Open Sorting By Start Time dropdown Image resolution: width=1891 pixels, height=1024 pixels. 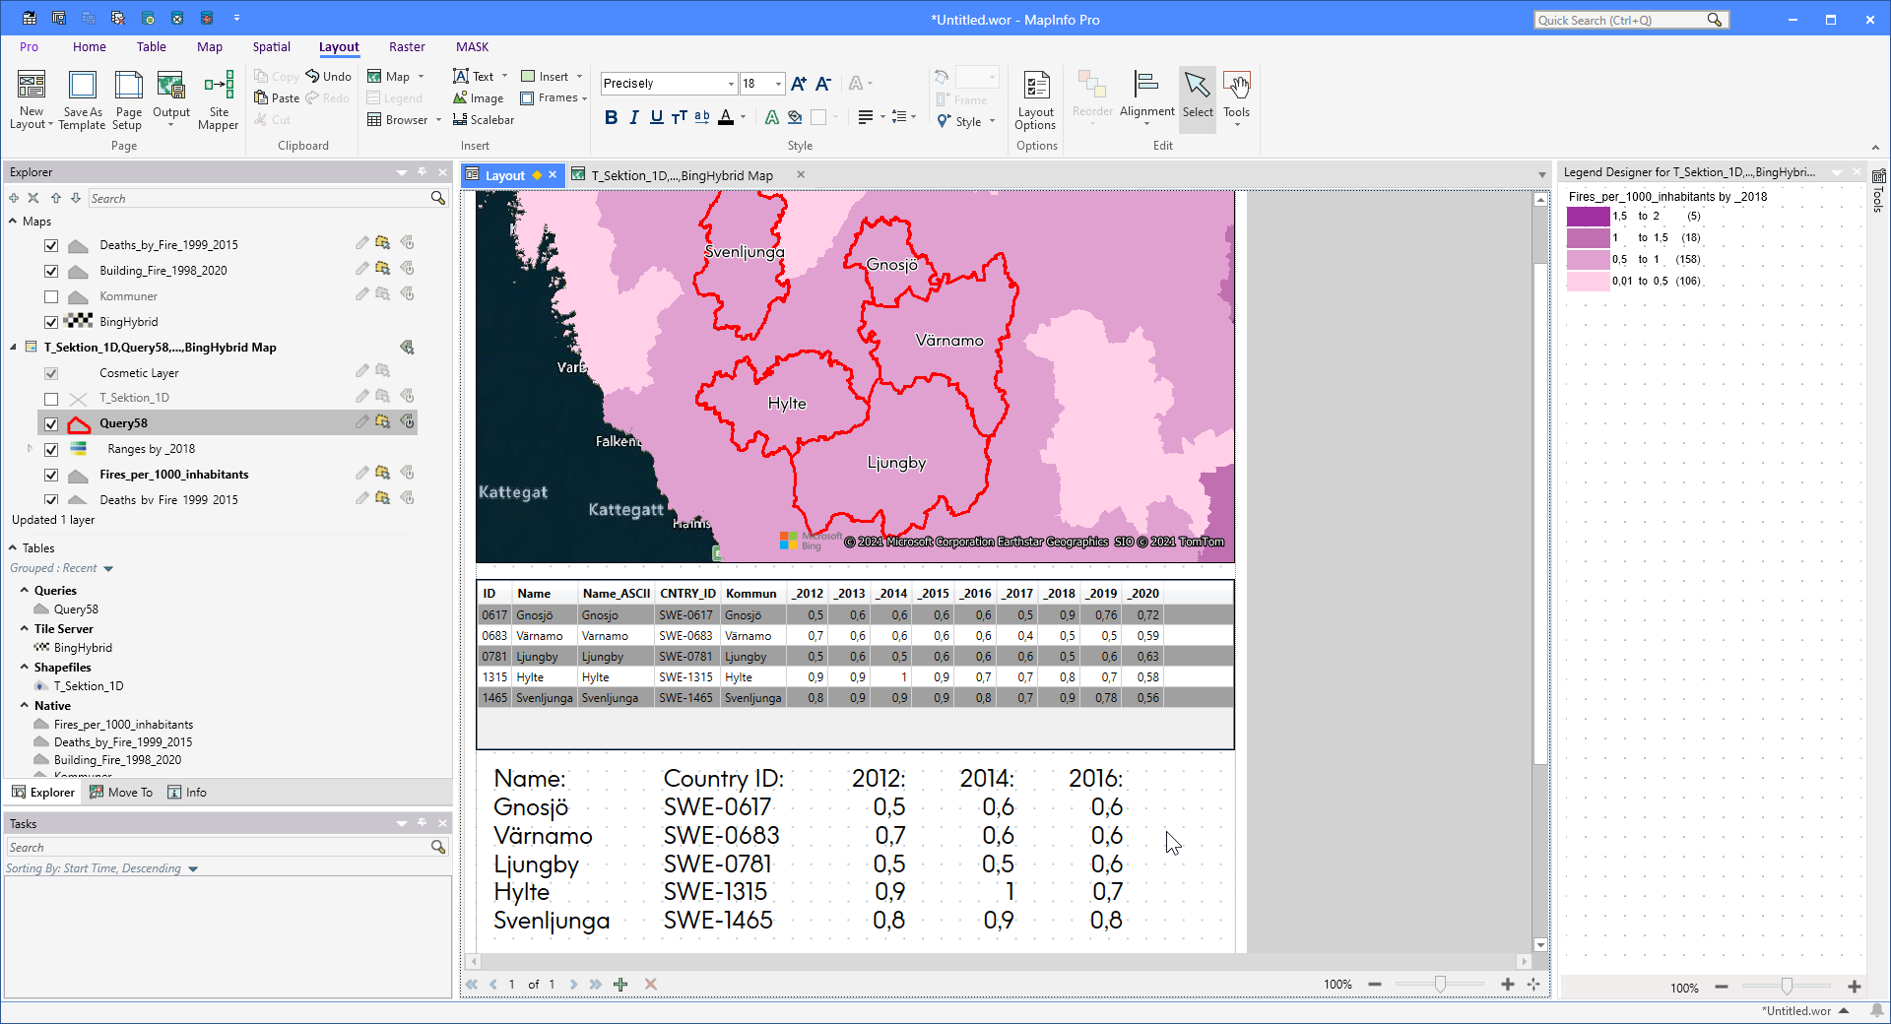[193, 869]
